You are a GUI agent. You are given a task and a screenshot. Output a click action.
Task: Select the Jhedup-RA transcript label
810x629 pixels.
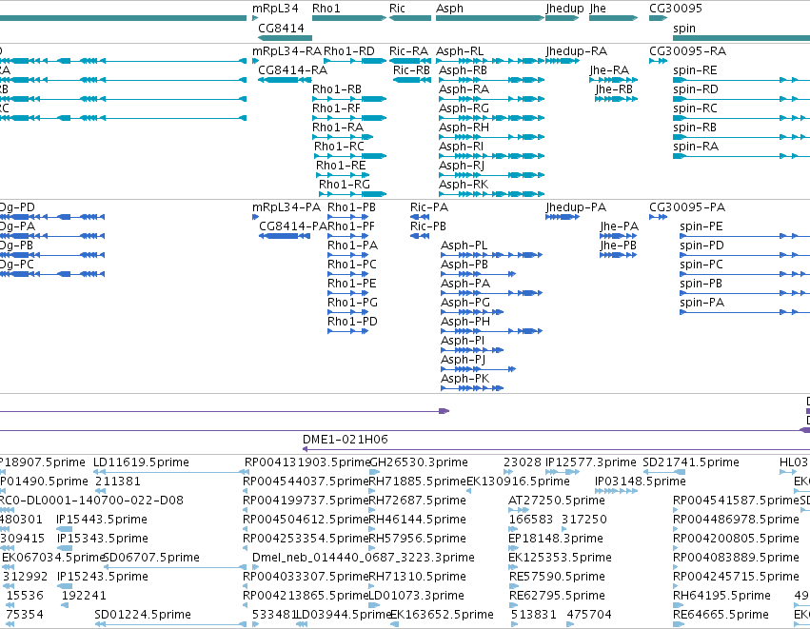[x=577, y=51]
